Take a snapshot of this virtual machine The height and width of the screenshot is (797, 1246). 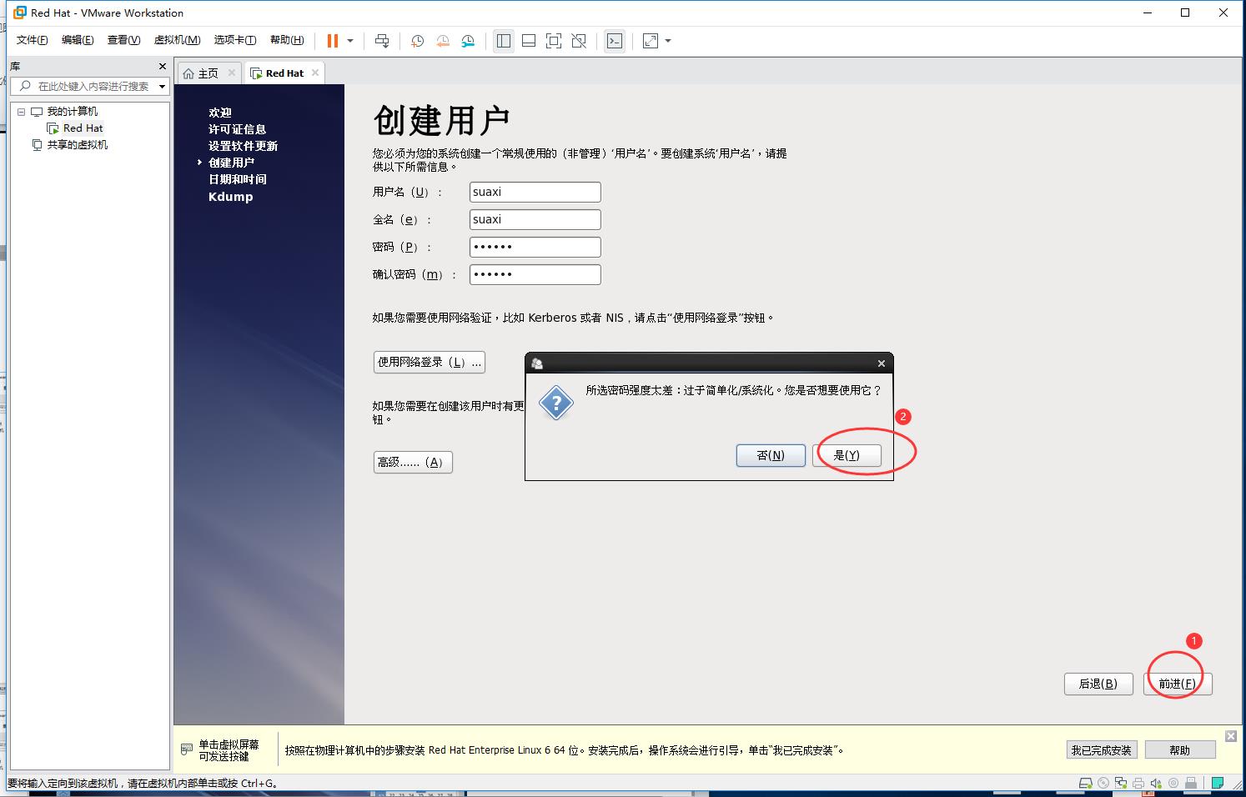click(417, 40)
